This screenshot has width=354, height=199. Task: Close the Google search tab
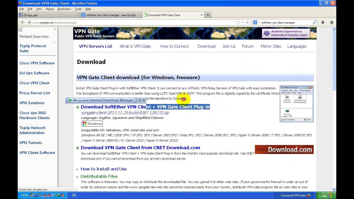coord(139,15)
